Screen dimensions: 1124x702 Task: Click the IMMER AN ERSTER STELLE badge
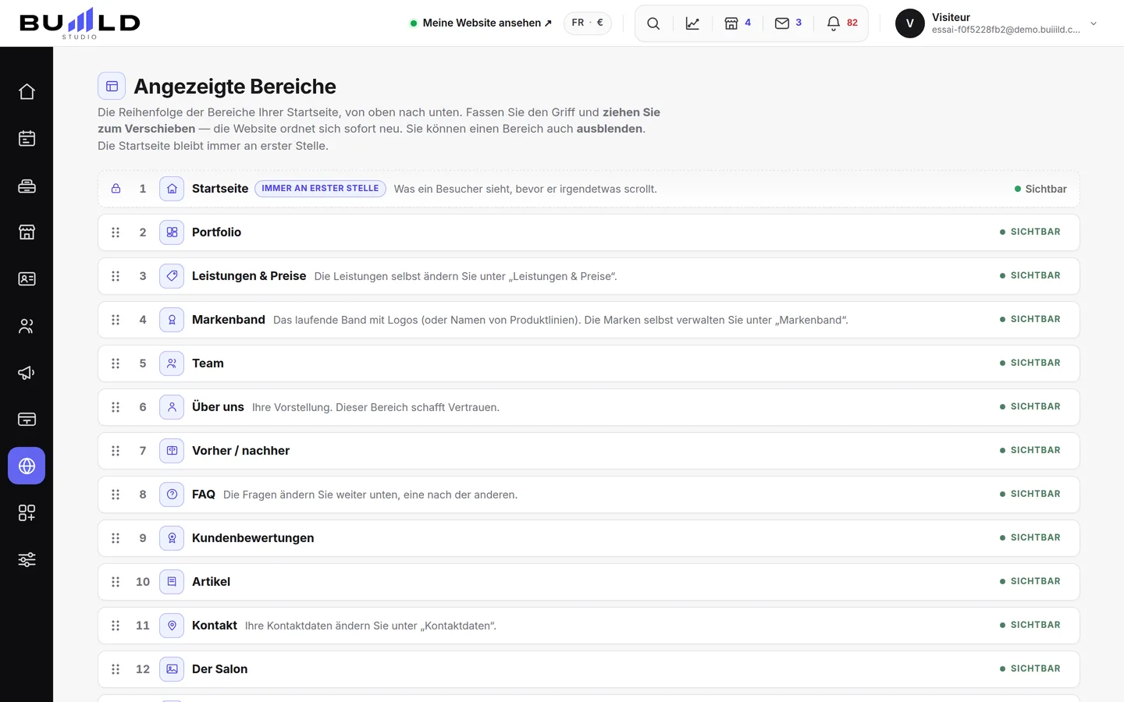[x=320, y=188]
